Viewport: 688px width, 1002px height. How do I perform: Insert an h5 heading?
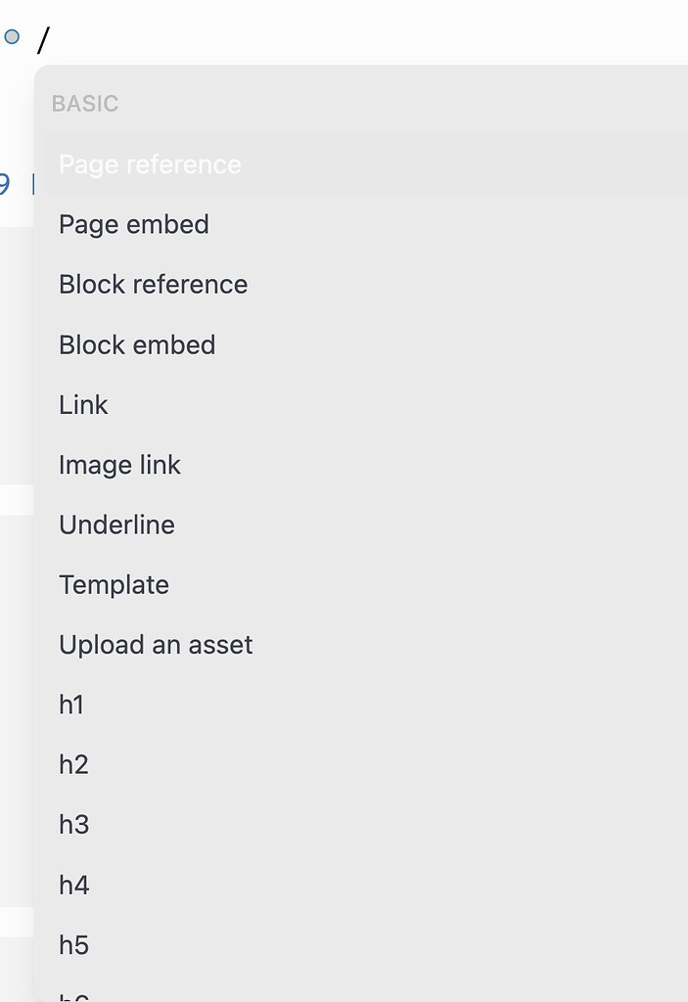click(73, 944)
